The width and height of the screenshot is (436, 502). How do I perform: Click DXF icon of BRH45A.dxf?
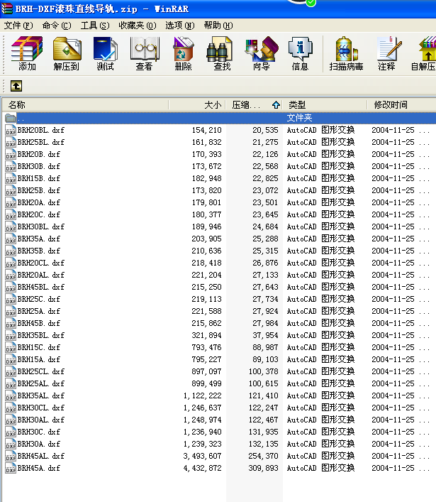pos(11,469)
